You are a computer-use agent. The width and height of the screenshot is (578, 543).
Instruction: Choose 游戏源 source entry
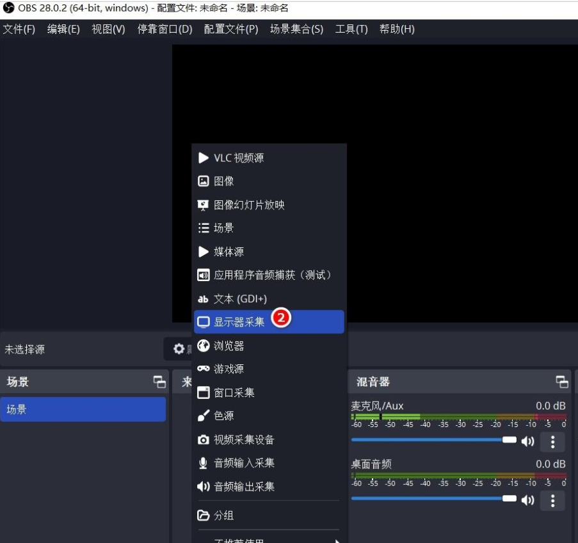click(269, 369)
